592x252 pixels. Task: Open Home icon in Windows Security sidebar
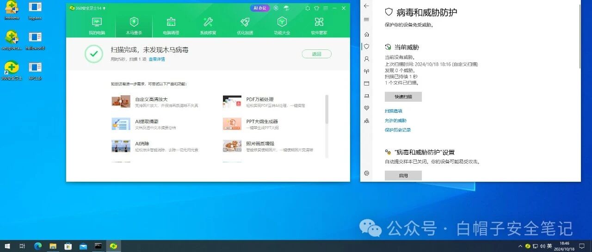(x=367, y=34)
